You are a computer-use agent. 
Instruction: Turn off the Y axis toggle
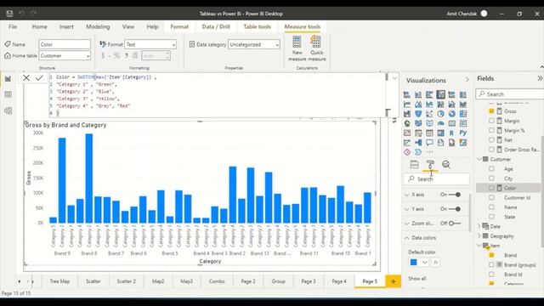click(x=455, y=209)
